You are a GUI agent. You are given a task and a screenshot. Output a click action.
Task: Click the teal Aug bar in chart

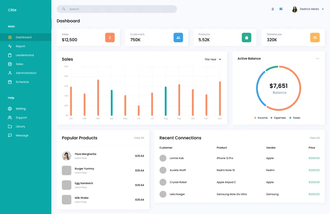166,101
